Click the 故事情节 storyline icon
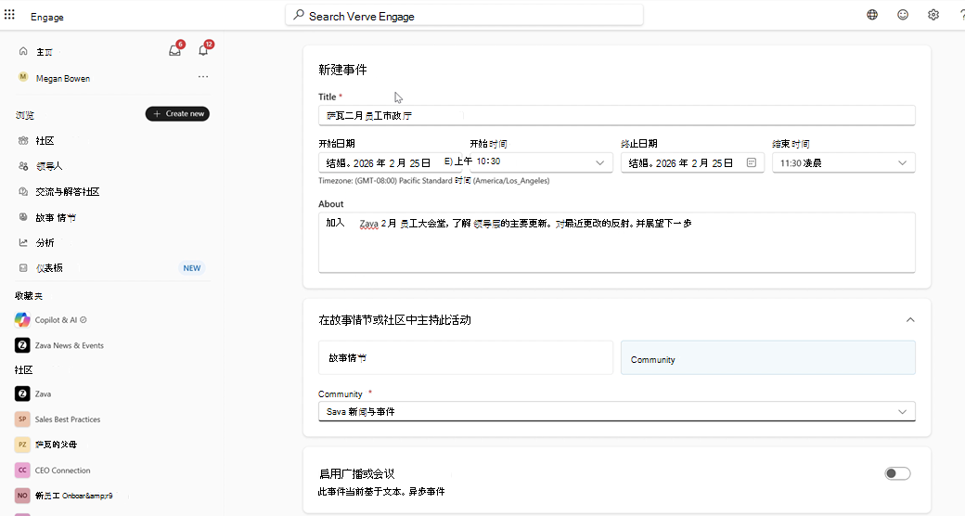Viewport: 965px width, 516px height. pos(23,217)
